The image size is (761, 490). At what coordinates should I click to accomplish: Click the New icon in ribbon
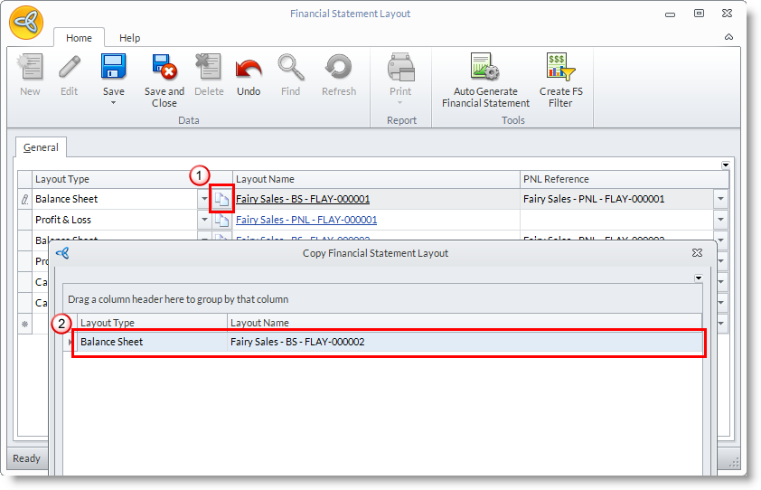30,67
